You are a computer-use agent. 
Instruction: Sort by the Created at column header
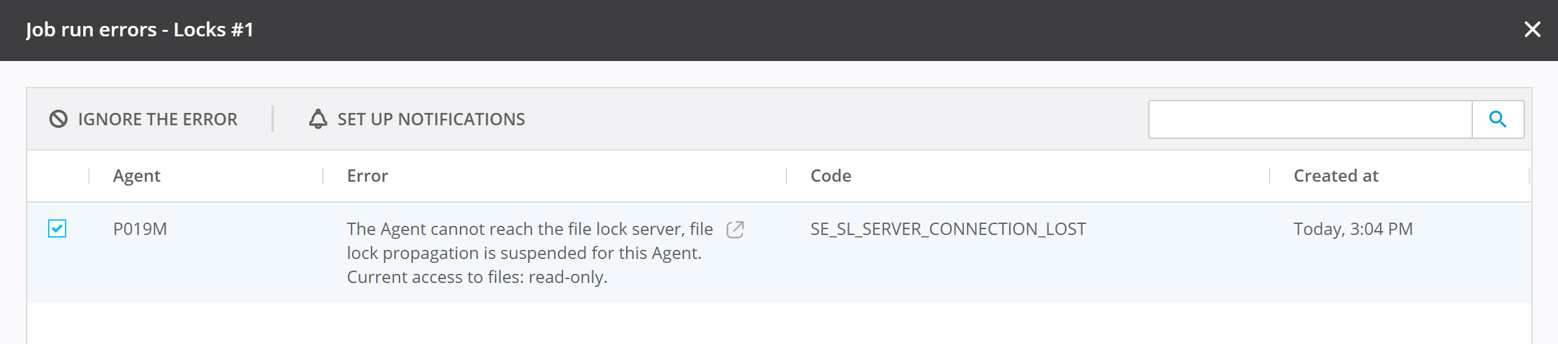pos(1335,176)
